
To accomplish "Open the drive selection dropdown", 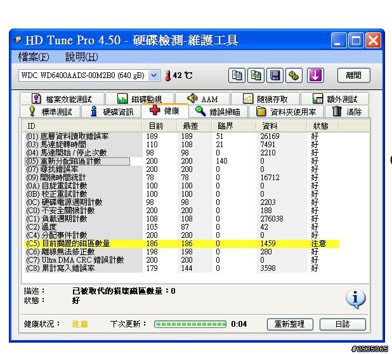I will 154,75.
